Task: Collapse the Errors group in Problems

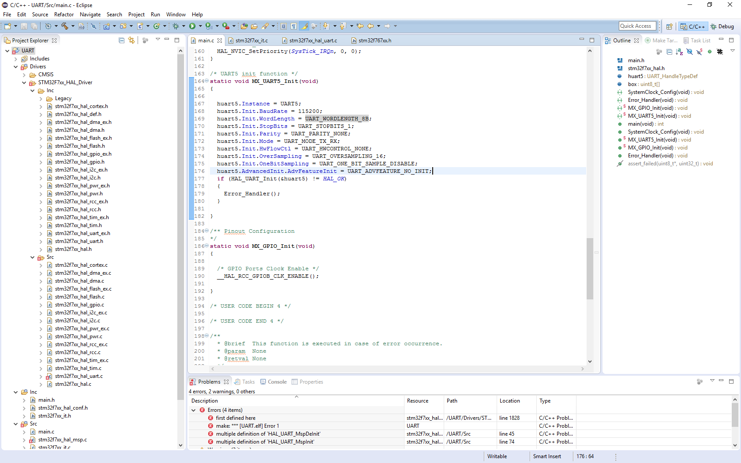Action: tap(193, 410)
